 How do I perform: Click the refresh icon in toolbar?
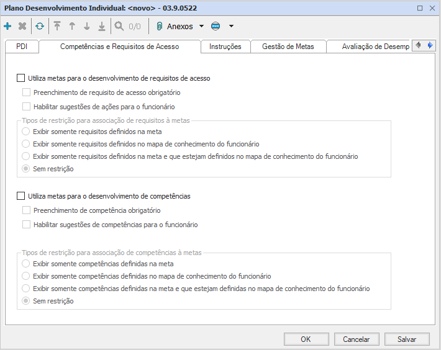[40, 27]
